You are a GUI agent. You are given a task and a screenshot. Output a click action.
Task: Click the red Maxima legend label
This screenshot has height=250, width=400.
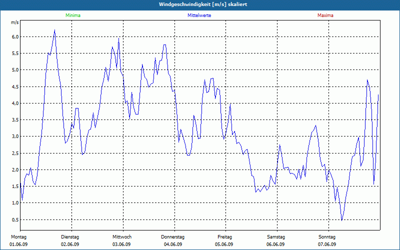pos(325,15)
